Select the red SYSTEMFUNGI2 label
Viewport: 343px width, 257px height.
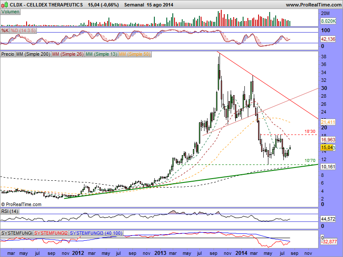(51, 233)
